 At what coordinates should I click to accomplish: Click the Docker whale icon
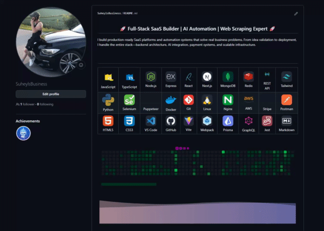pyautogui.click(x=171, y=100)
